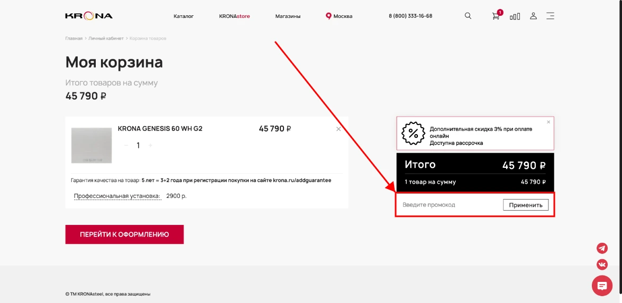Click phone number 8 (800) 333-16-68
622x303 pixels.
pyautogui.click(x=410, y=16)
